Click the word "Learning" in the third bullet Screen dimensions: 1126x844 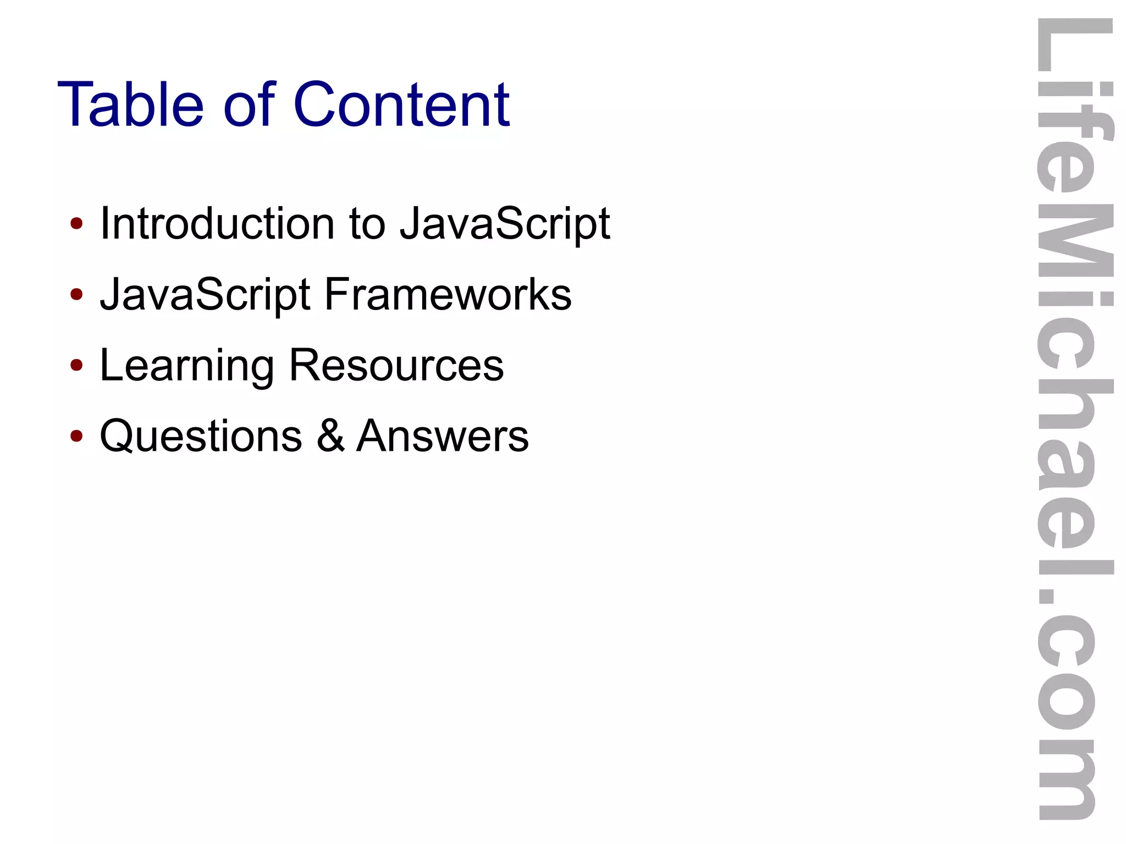point(187,366)
